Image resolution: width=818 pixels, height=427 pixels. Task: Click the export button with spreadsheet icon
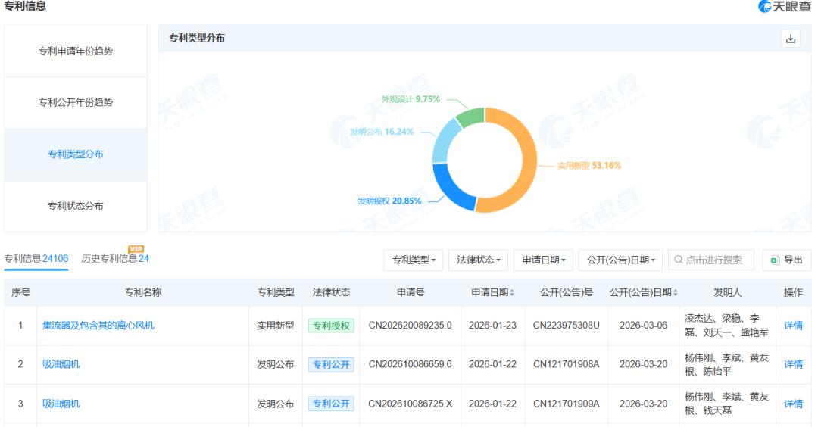786,260
